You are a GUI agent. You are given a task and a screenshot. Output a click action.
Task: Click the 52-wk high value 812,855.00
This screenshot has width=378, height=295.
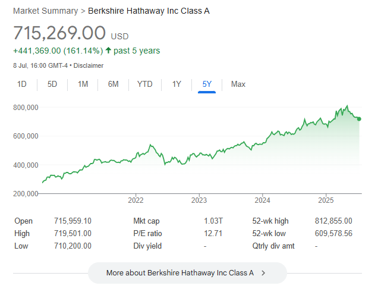(333, 221)
